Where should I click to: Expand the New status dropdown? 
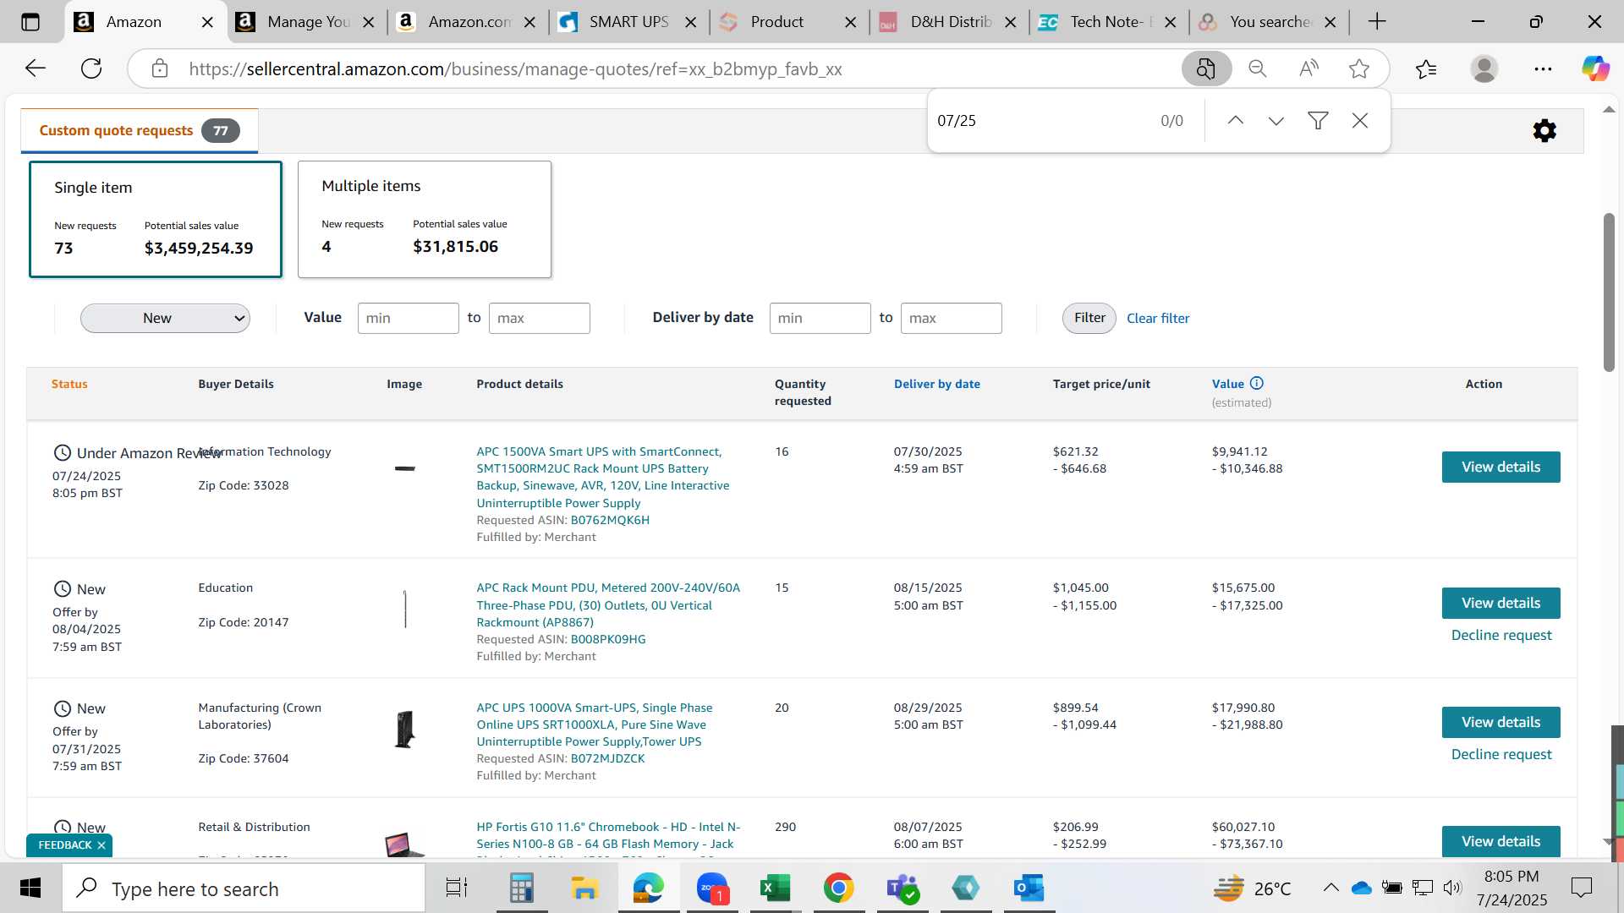pyautogui.click(x=165, y=318)
